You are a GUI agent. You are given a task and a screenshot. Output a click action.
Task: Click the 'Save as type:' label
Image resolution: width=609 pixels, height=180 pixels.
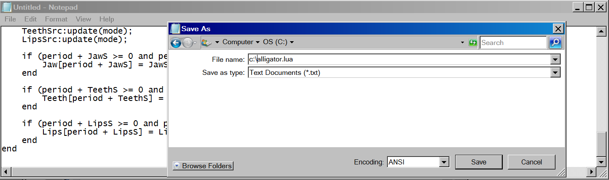tap(223, 73)
